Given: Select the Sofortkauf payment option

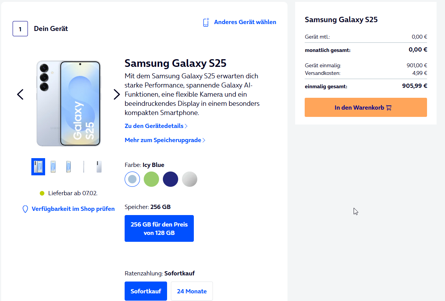Looking at the screenshot, I should [146, 291].
